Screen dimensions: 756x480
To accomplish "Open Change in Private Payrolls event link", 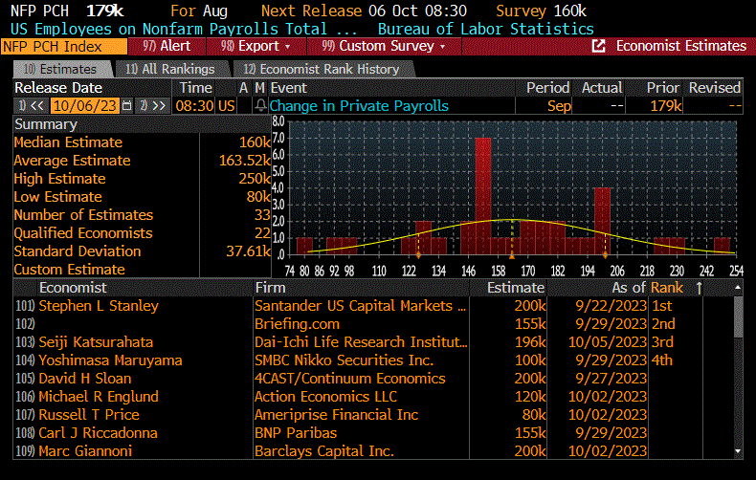I will tap(359, 106).
